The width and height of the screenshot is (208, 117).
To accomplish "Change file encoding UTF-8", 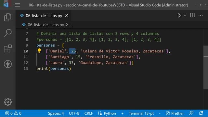I will pyautogui.click(x=74, y=113).
